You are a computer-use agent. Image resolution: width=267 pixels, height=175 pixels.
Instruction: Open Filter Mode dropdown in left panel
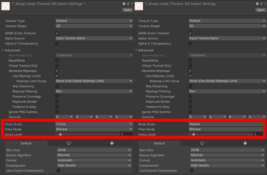[94, 129]
